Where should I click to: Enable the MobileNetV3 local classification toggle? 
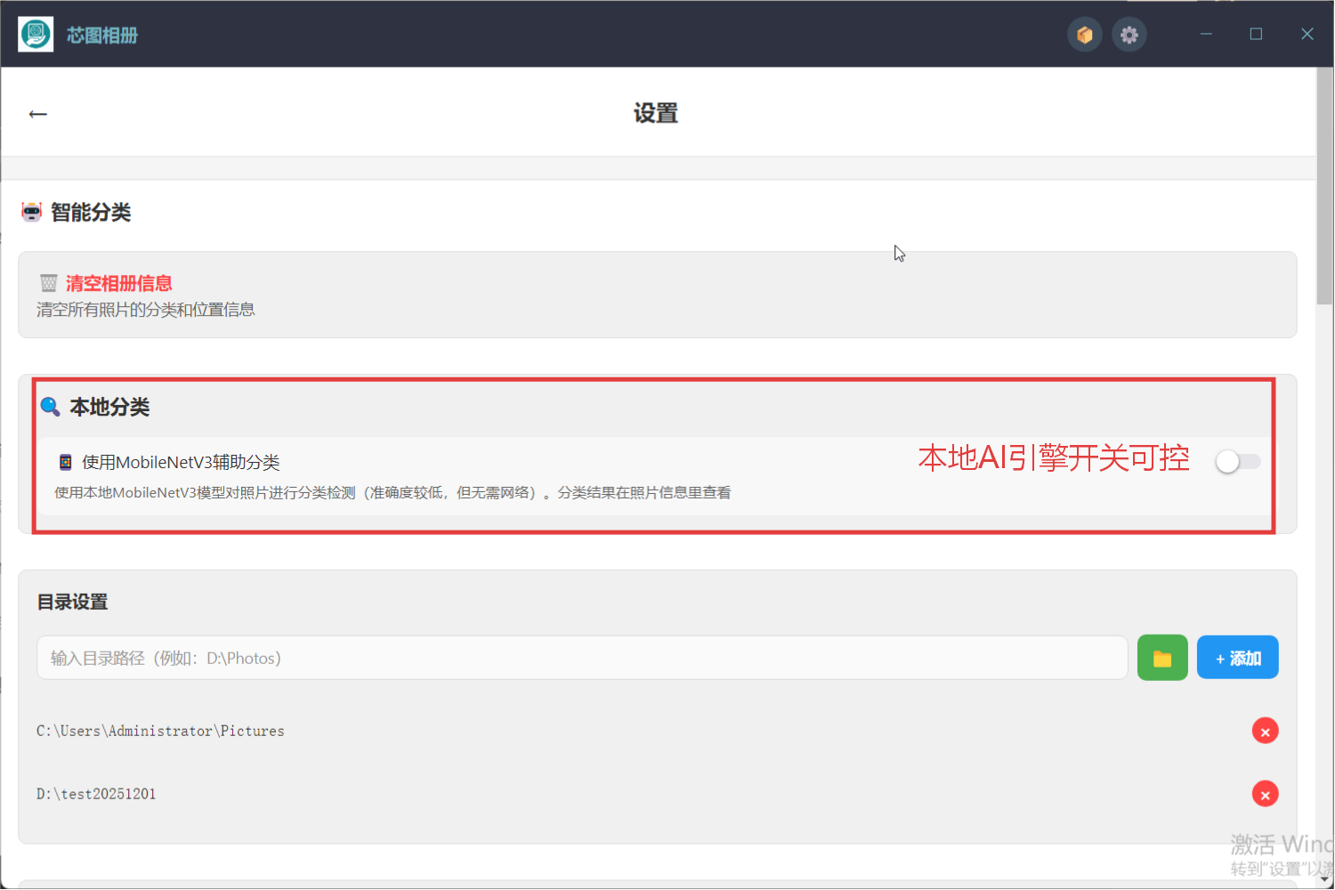(x=1237, y=461)
